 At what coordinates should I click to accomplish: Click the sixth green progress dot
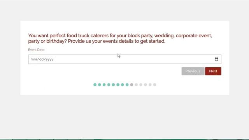(x=118, y=85)
